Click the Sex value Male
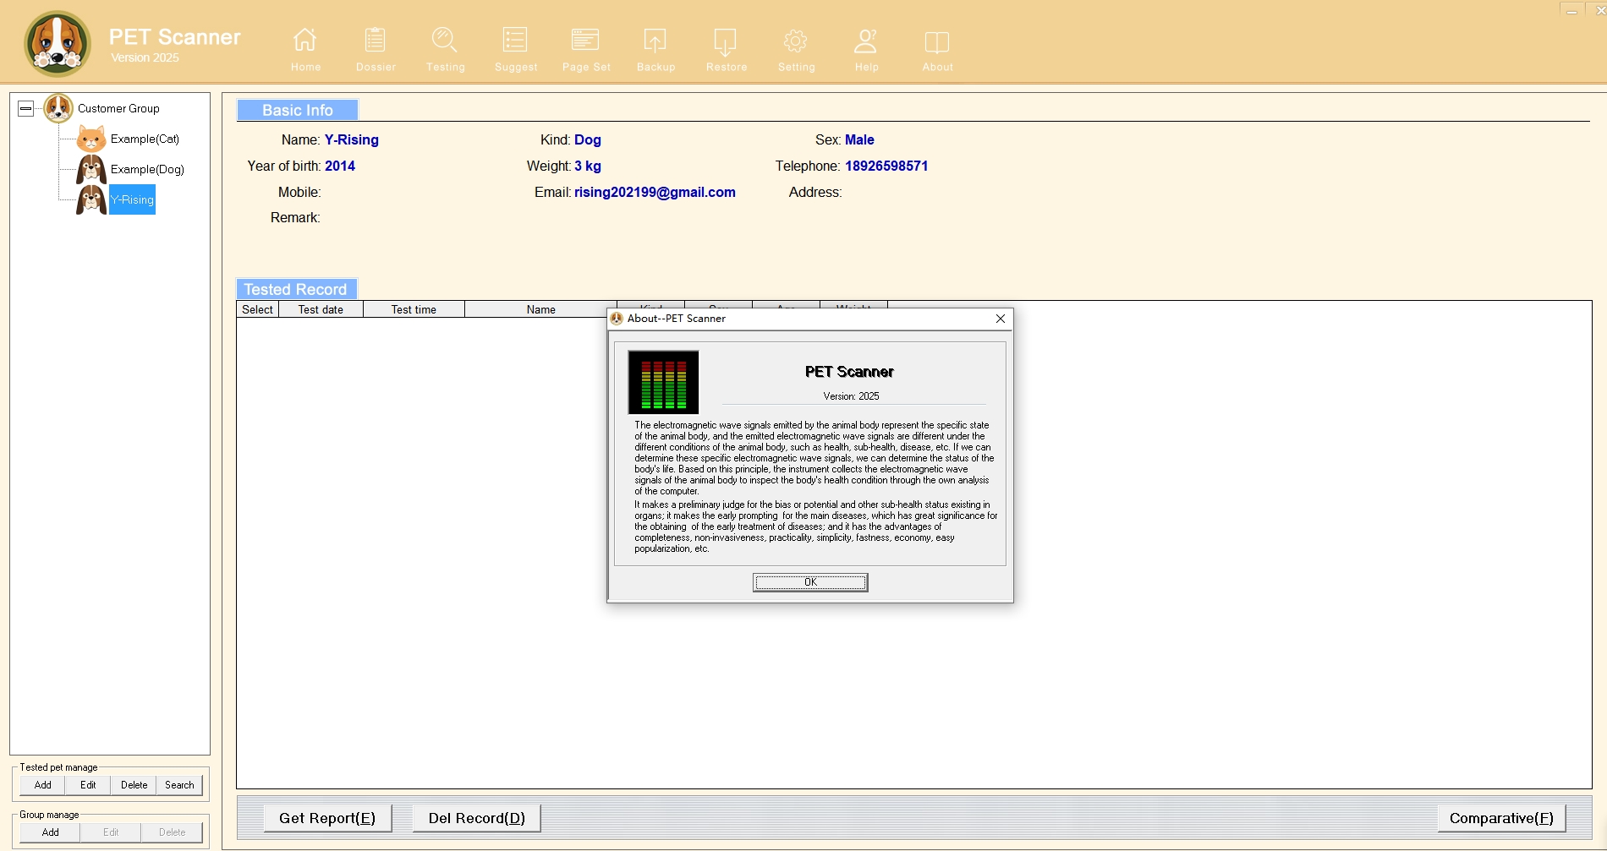The height and width of the screenshot is (851, 1607). coord(859,139)
